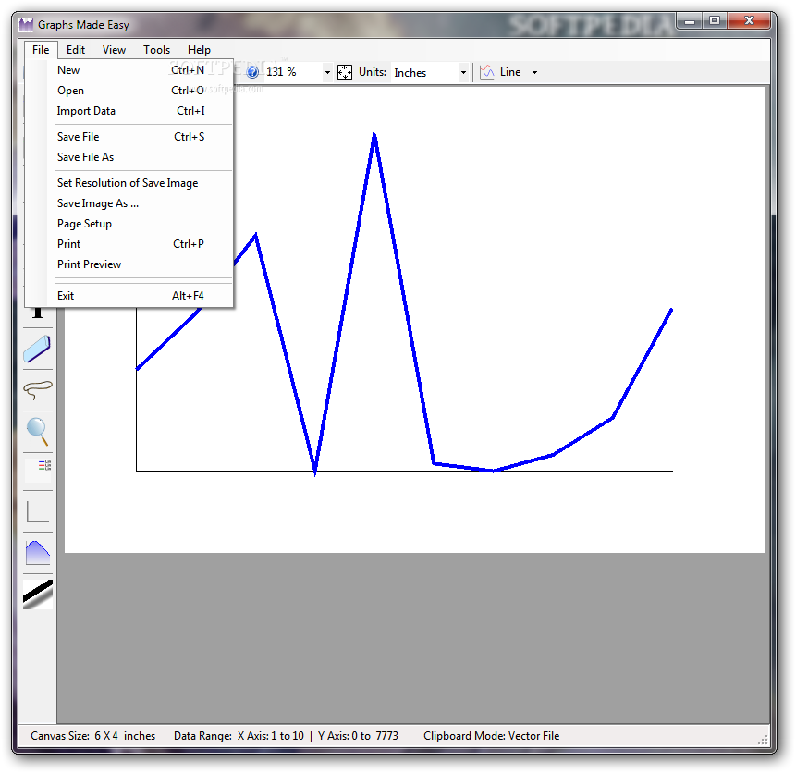This screenshot has width=796, height=773.
Task: Open the Help menu
Action: 199,50
